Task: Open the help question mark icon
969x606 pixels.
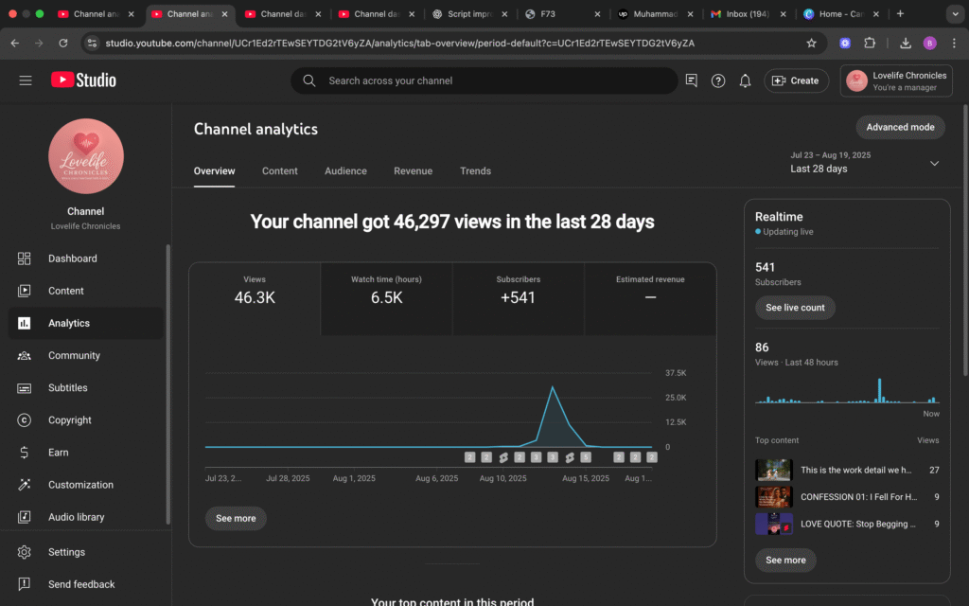Action: [718, 80]
